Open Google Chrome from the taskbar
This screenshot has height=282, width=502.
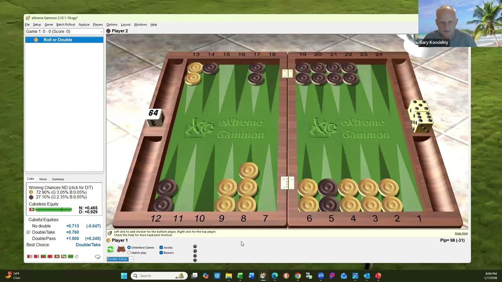point(298,276)
